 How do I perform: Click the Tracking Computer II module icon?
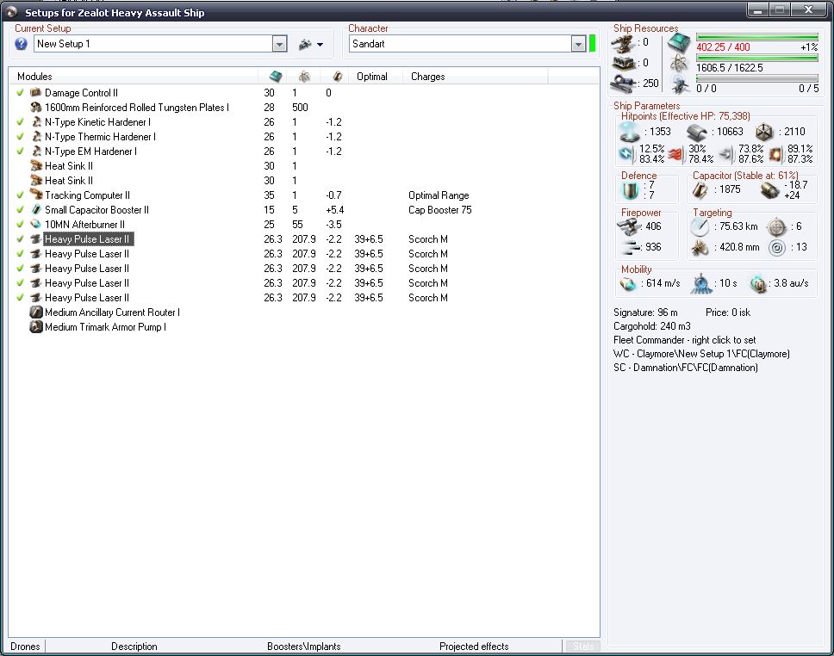pyautogui.click(x=35, y=195)
